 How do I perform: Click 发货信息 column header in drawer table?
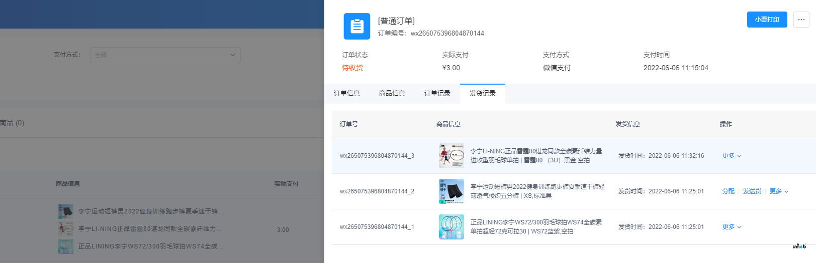[628, 124]
